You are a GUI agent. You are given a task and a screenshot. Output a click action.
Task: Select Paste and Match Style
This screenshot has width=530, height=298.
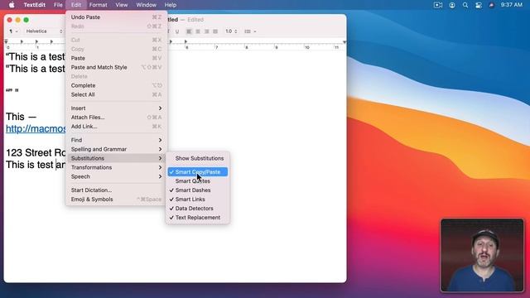pos(116,67)
